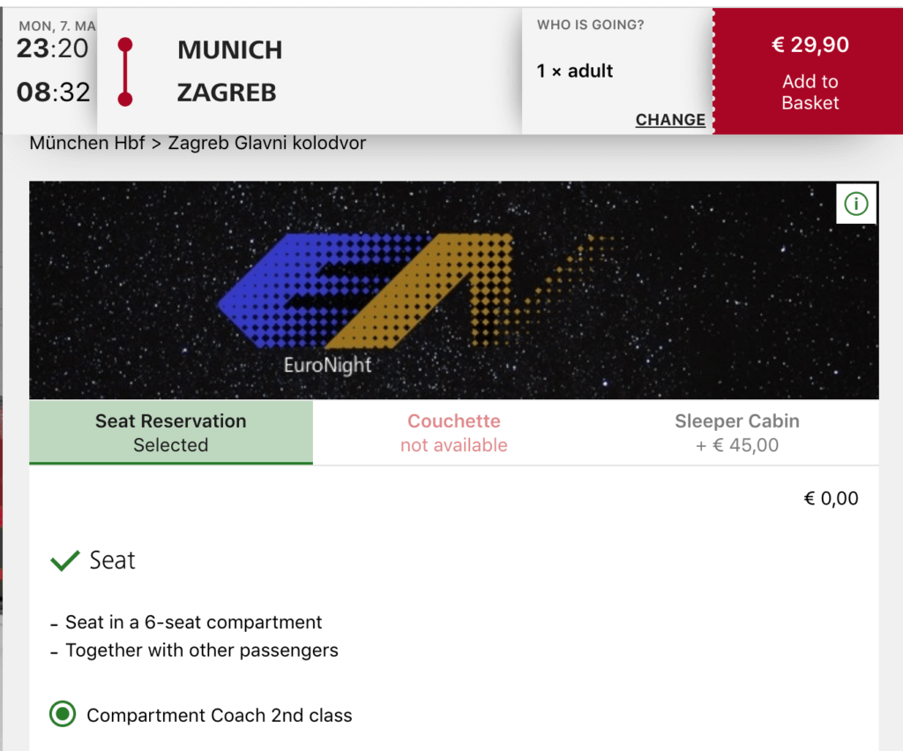Switch to the Seat Reservation tab
903x751 pixels.
pyautogui.click(x=171, y=432)
